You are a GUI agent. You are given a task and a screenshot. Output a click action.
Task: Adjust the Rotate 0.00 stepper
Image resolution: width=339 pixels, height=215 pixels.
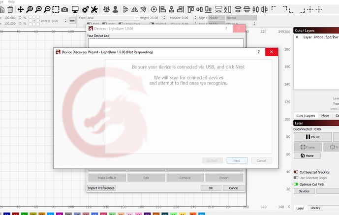click(66, 21)
